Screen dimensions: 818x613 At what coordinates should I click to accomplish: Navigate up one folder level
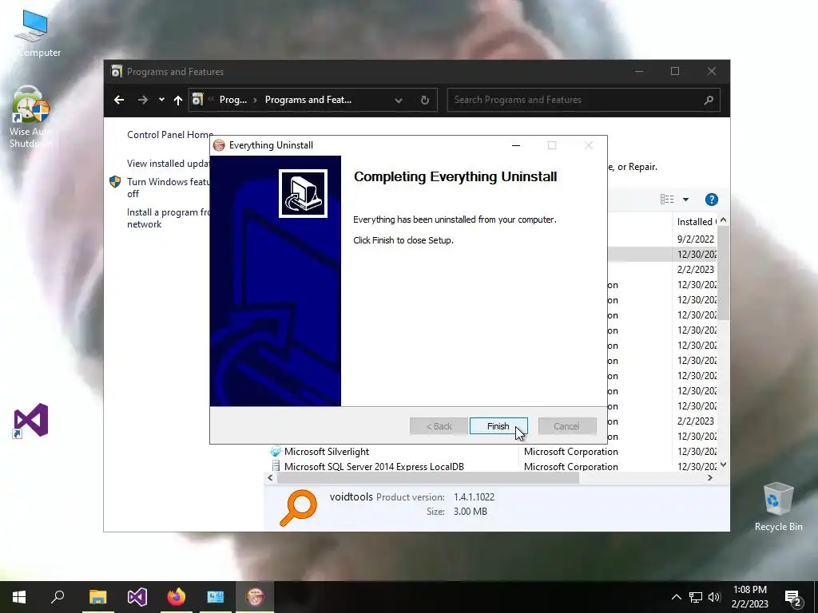[x=178, y=100]
